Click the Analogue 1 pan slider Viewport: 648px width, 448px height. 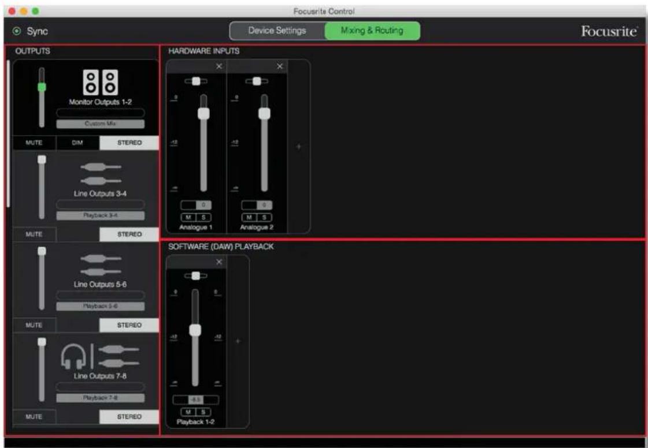coord(197,81)
